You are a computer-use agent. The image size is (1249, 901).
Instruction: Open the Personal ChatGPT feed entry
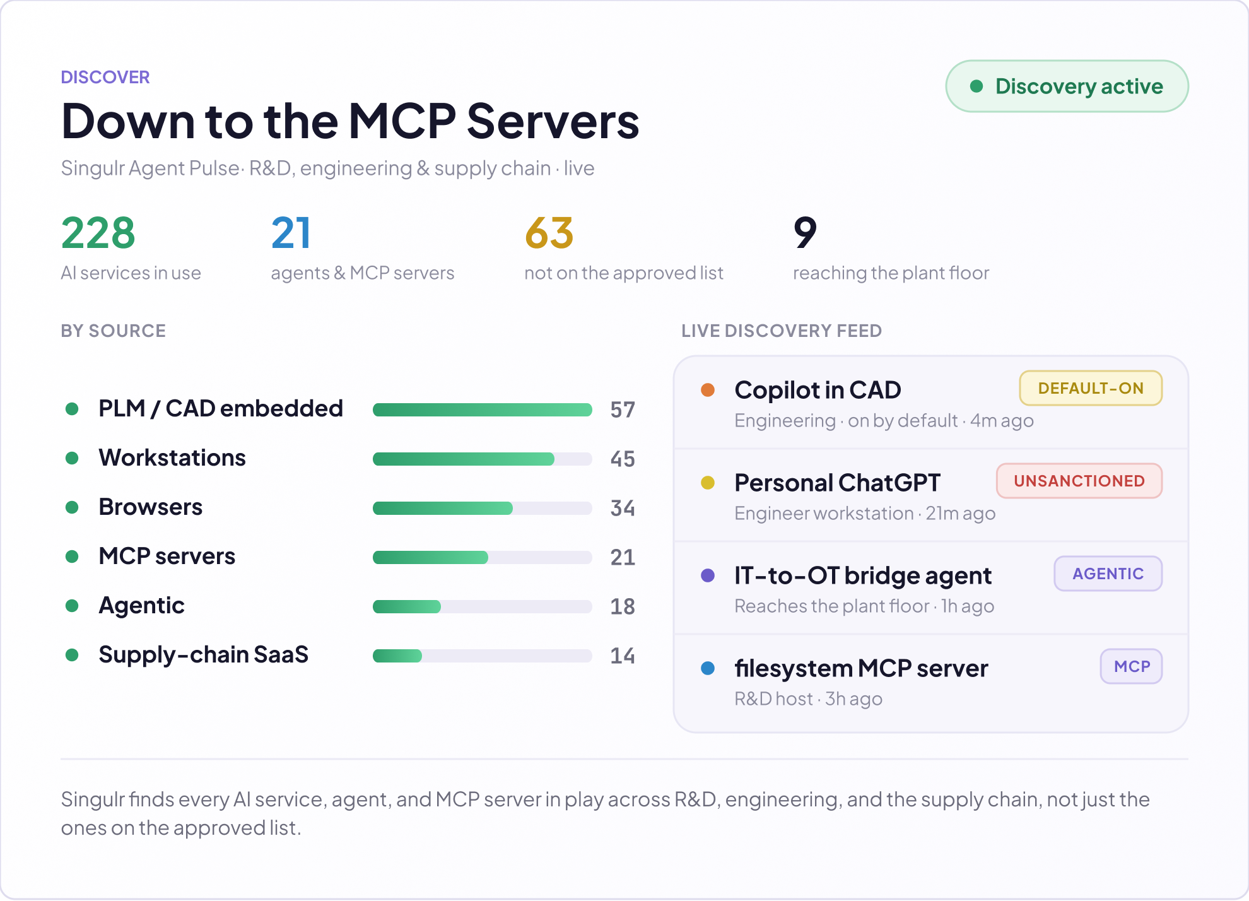(931, 495)
